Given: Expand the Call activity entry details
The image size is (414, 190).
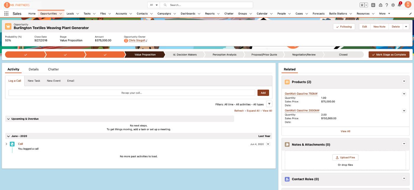Looking at the screenshot, I should [x=7, y=144].
